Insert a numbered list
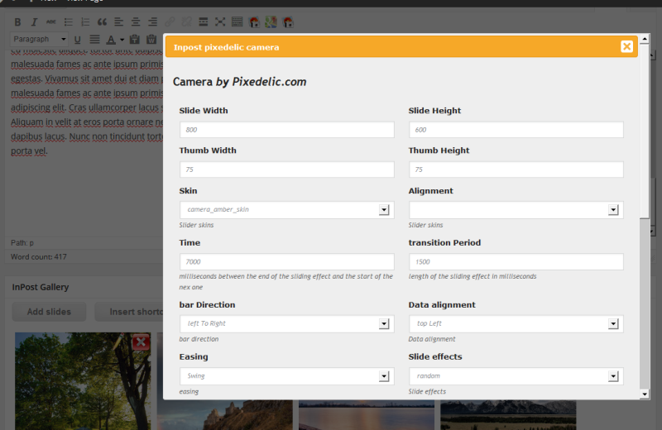The image size is (662, 430). pos(85,22)
